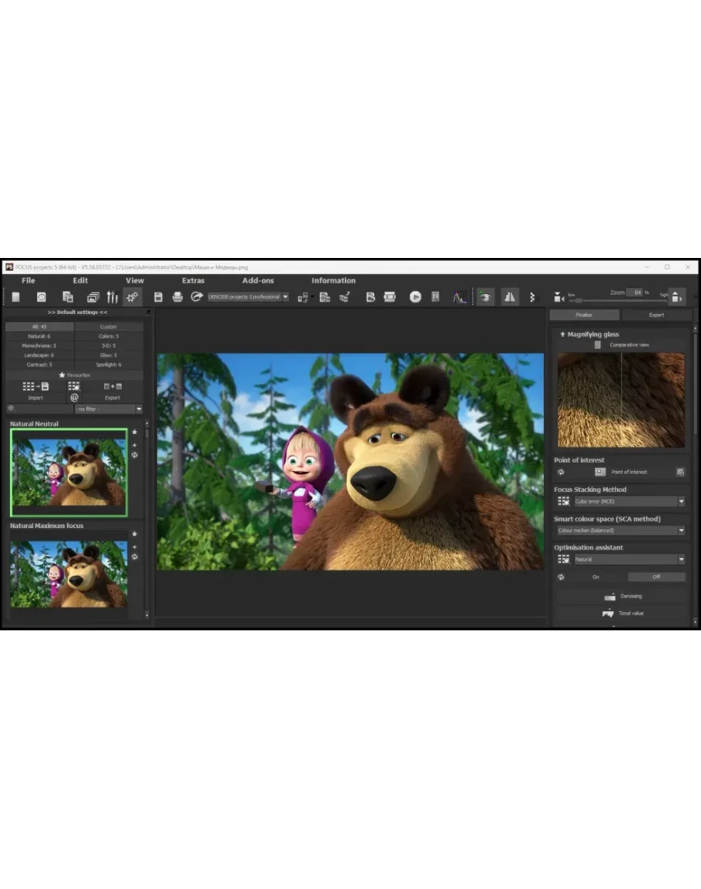Open the Smart colour space dropdown

[621, 530]
